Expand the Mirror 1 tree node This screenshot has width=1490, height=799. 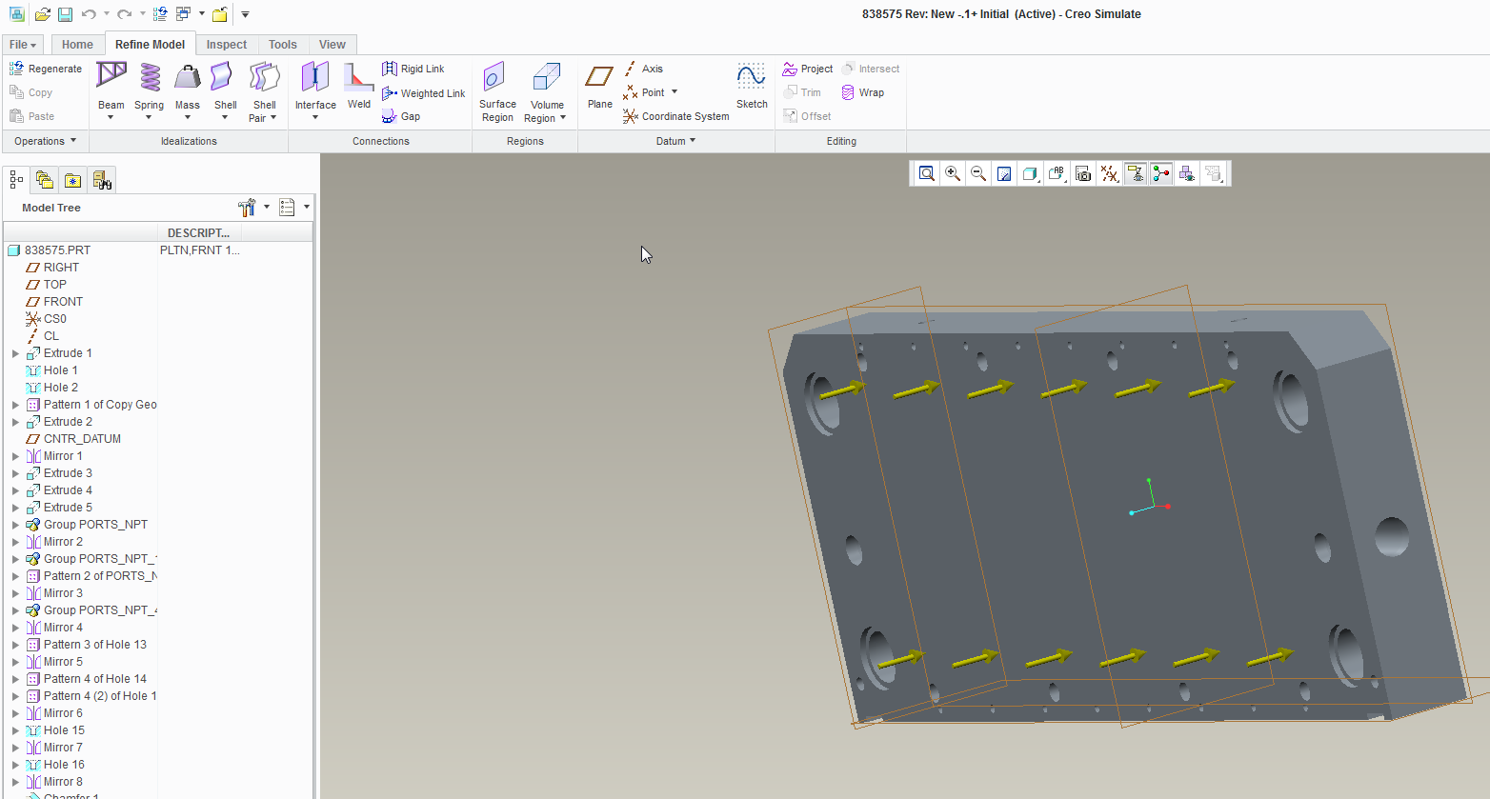(15, 456)
